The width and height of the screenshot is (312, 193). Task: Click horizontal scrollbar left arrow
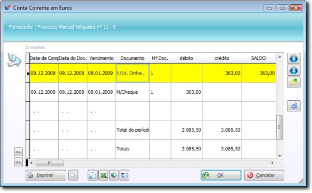tap(31, 163)
